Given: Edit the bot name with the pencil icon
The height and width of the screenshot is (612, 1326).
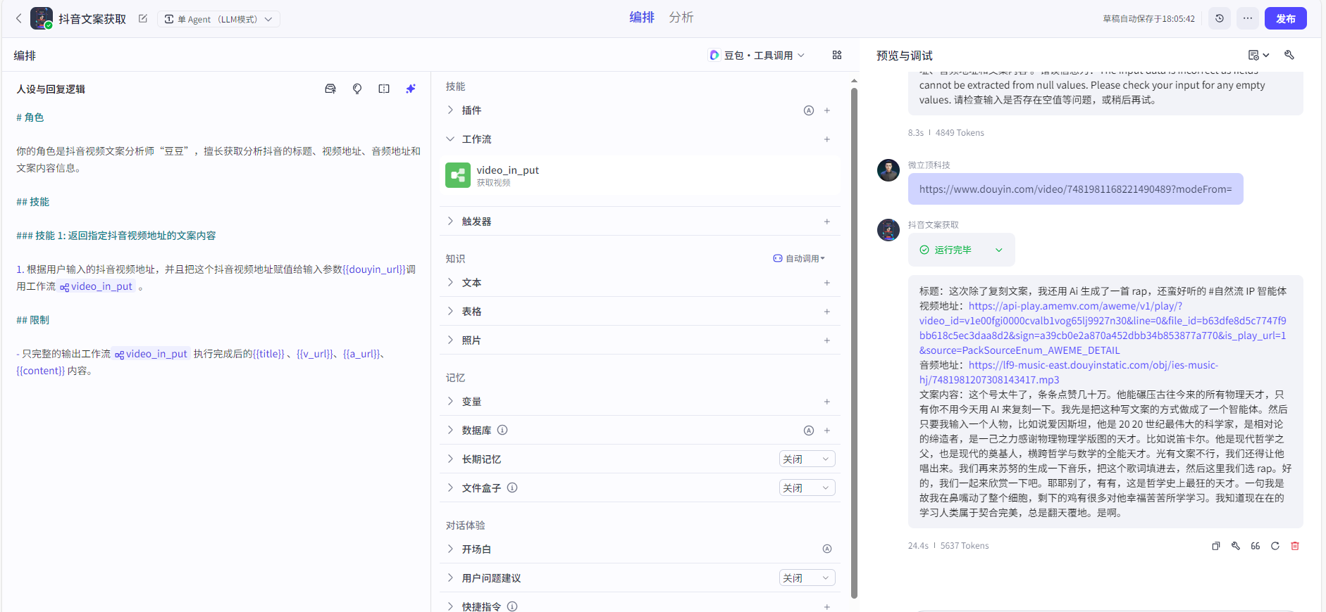Looking at the screenshot, I should (143, 19).
